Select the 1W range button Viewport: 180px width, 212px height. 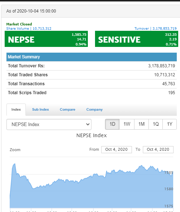[127, 124]
